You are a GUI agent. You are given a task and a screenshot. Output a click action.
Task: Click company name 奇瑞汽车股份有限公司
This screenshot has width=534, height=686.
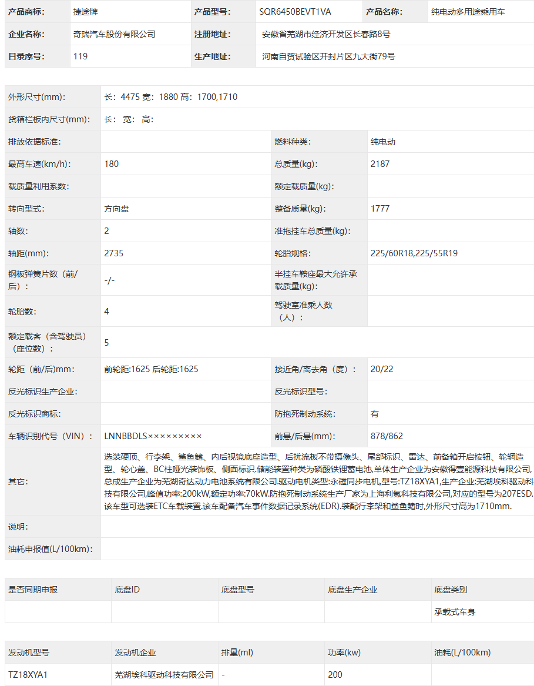point(114,34)
